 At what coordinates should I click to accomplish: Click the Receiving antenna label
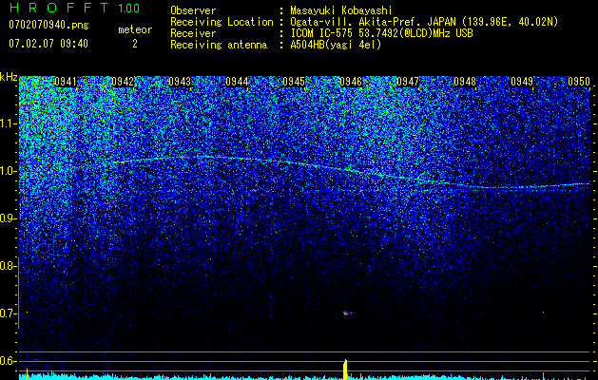click(x=219, y=45)
